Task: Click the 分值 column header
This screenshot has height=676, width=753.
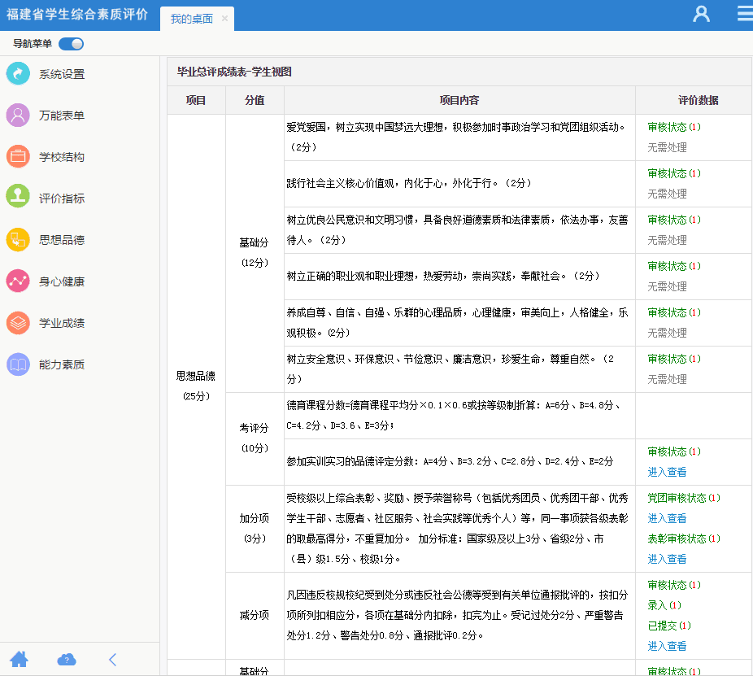Action: [255, 100]
